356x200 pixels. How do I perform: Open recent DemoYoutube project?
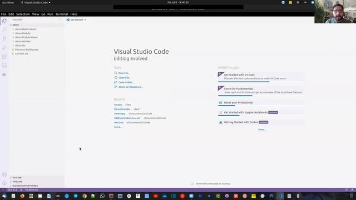(x=122, y=109)
